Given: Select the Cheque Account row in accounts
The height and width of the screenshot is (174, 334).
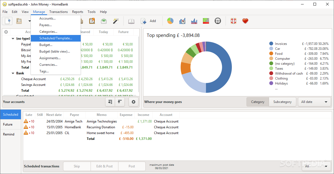Looking at the screenshot, I should pyautogui.click(x=71, y=79).
